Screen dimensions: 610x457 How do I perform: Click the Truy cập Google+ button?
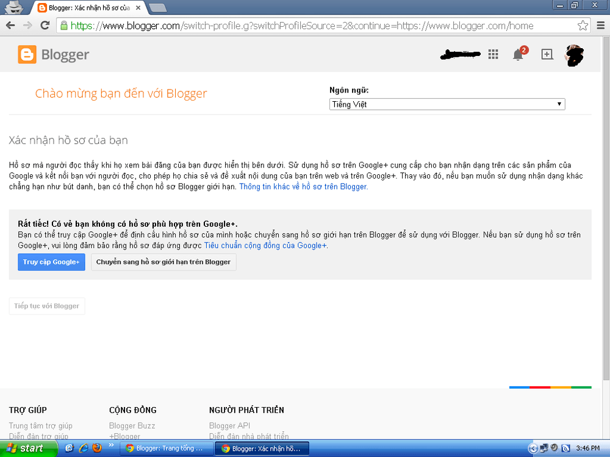[51, 262]
